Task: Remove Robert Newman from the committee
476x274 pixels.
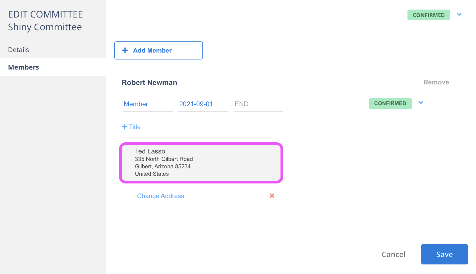Action: pyautogui.click(x=436, y=82)
